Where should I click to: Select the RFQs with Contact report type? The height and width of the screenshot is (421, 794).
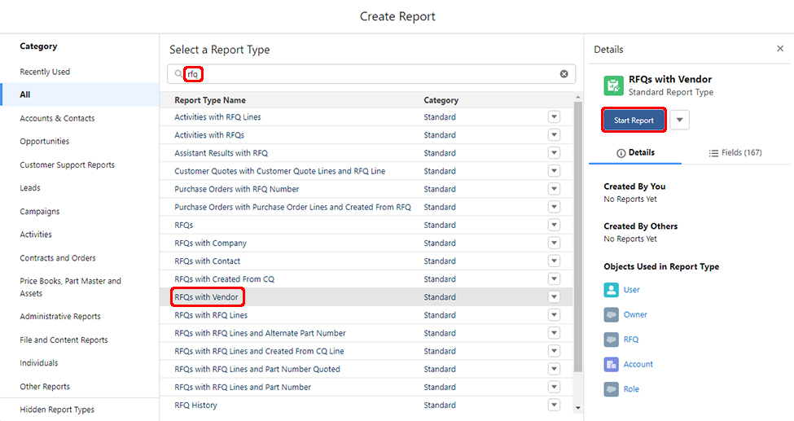point(207,261)
